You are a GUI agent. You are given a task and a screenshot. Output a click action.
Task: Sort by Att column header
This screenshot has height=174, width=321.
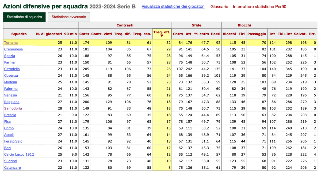pyautogui.click(x=189, y=34)
